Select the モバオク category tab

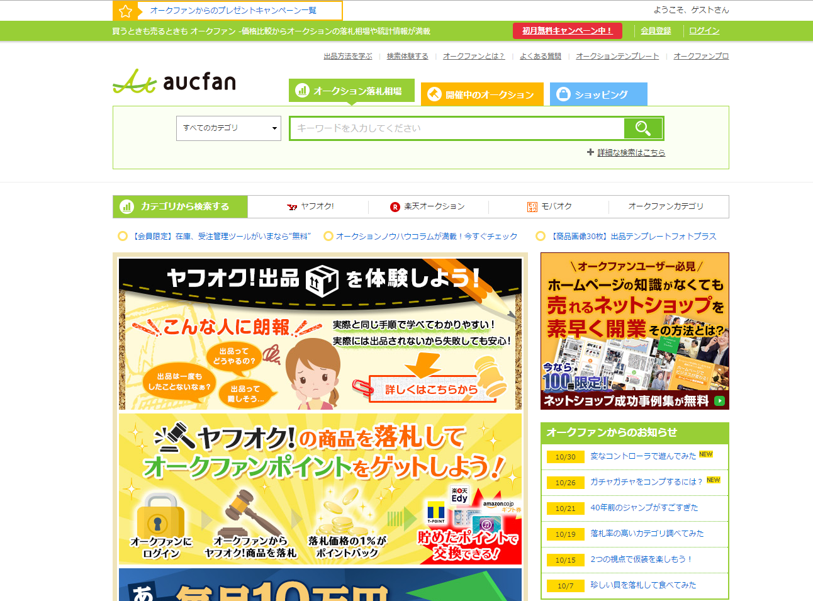coord(549,206)
